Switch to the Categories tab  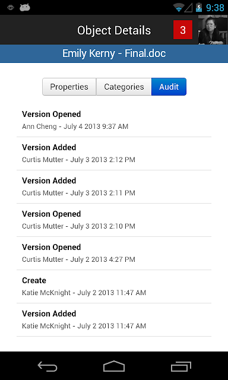pos(124,87)
